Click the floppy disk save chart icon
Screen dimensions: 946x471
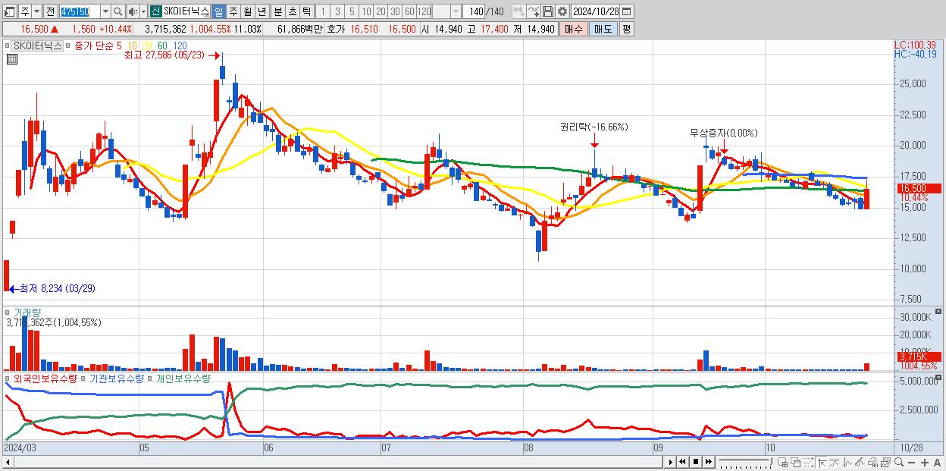(x=548, y=11)
